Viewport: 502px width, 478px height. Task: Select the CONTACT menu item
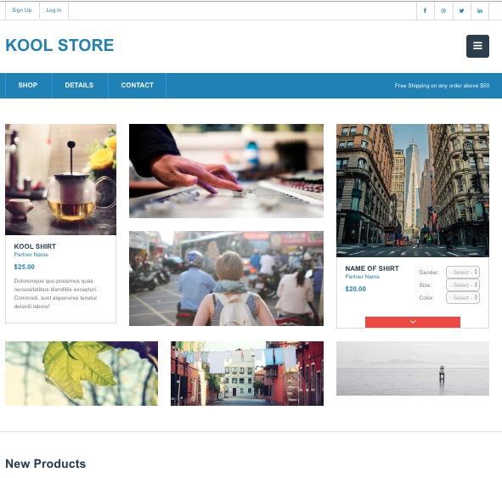138,85
